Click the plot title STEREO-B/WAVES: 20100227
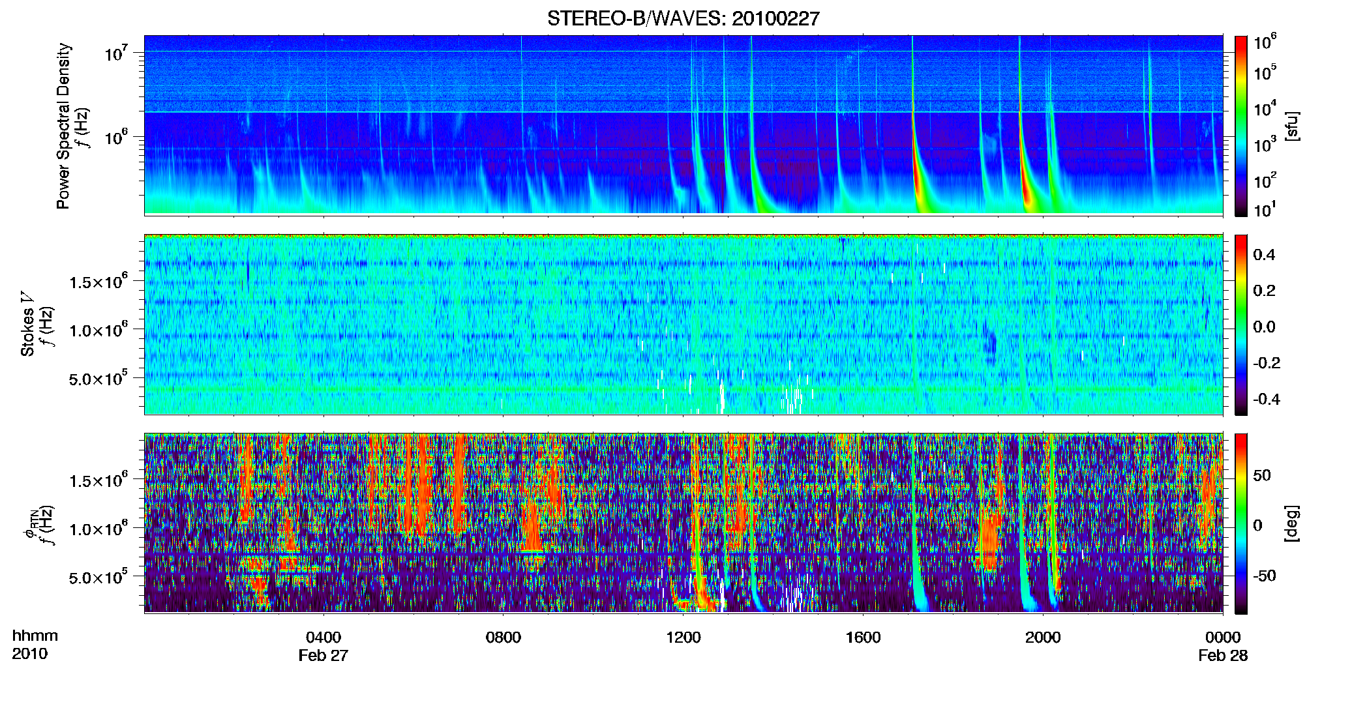This screenshot has width=1367, height=704. pos(683,18)
